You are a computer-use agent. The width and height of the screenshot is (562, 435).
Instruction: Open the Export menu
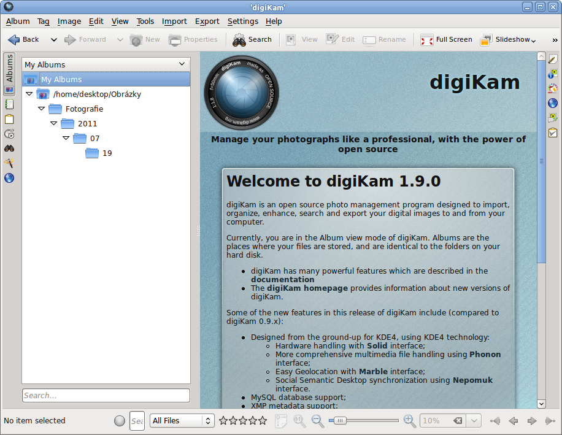coord(207,21)
